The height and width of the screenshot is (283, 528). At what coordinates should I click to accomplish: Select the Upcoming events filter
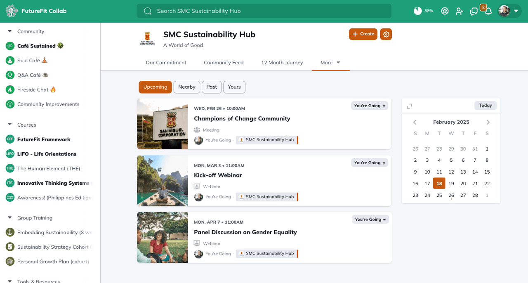[x=155, y=87]
